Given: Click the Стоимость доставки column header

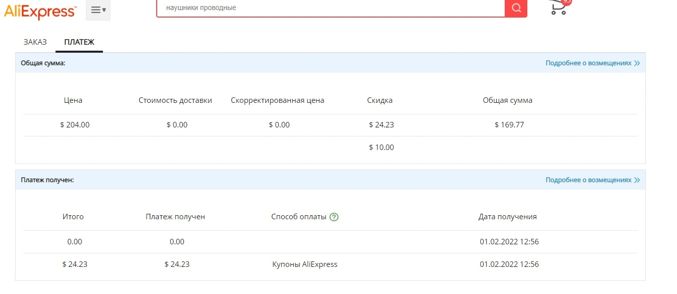Looking at the screenshot, I should pyautogui.click(x=175, y=100).
